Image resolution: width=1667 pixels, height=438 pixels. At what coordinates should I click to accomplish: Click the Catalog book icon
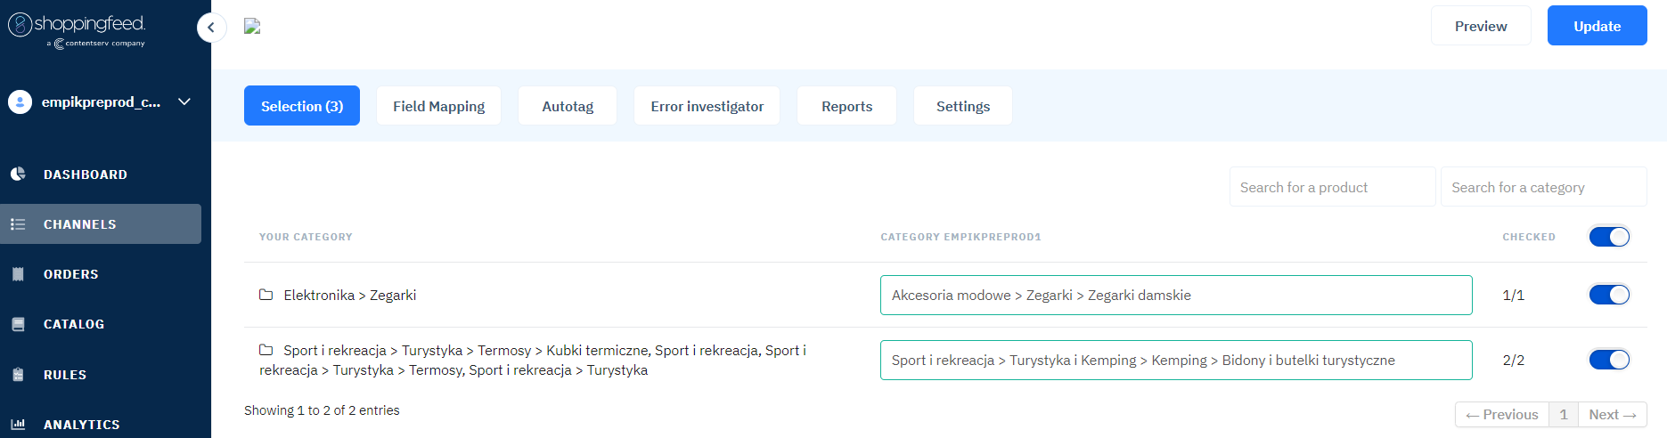pos(18,324)
